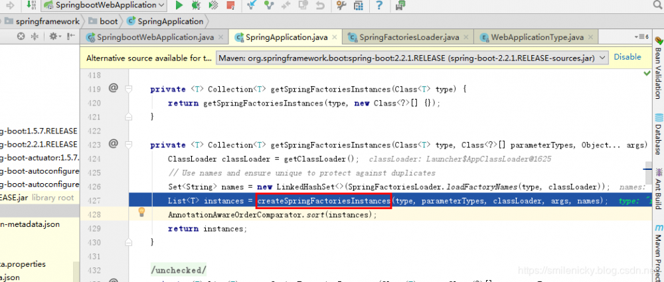Image resolution: width=664 pixels, height=282 pixels.
Task: Select the g-boot-actuator:1.5.7 library entry
Action: point(40,157)
